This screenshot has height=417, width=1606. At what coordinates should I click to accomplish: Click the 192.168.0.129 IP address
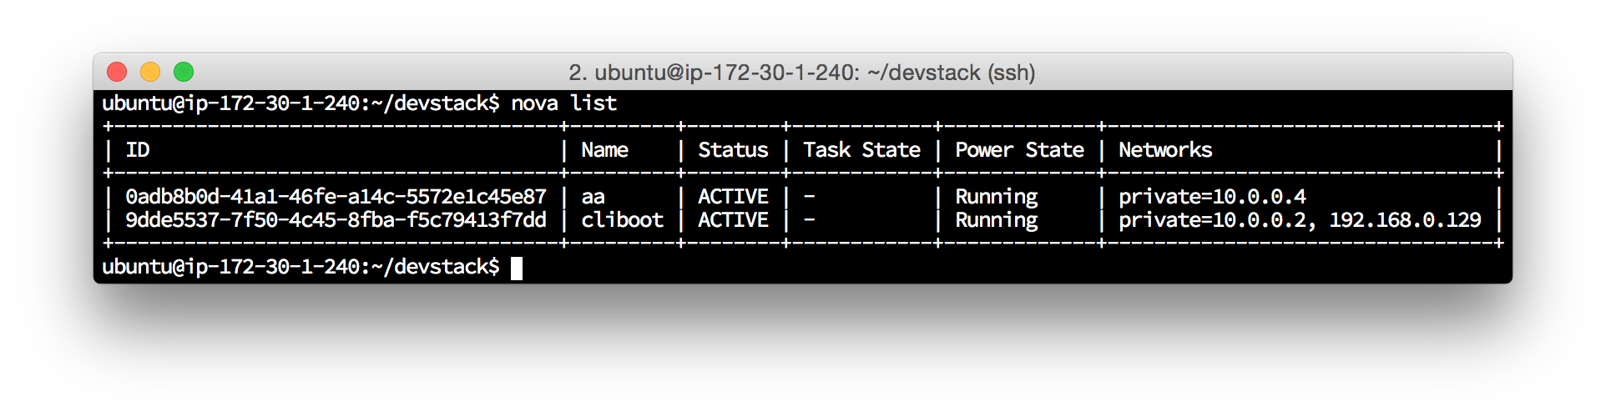[x=1405, y=220]
